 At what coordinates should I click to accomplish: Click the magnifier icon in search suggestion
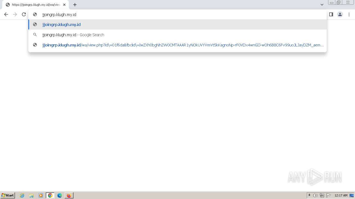tap(35, 35)
